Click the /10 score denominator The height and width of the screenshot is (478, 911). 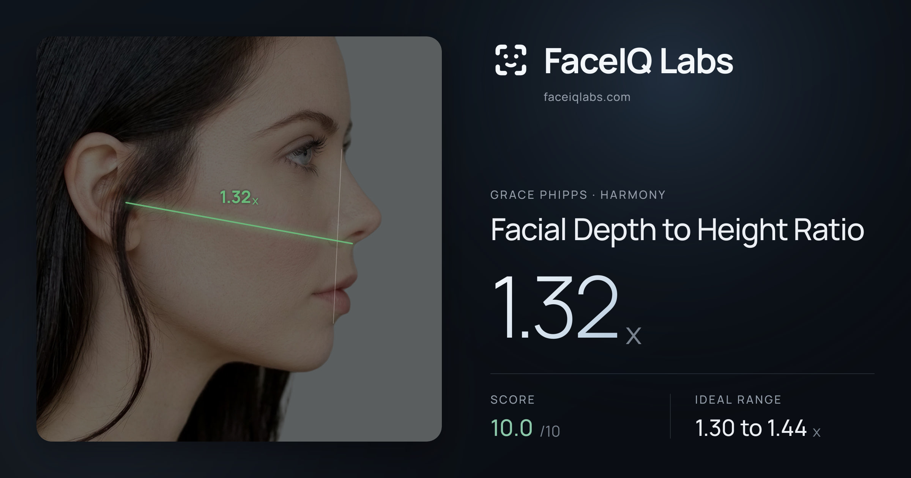point(550,431)
